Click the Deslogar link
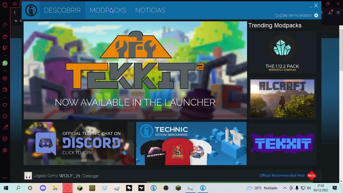Screen dimensions: 343x193 (91, 176)
